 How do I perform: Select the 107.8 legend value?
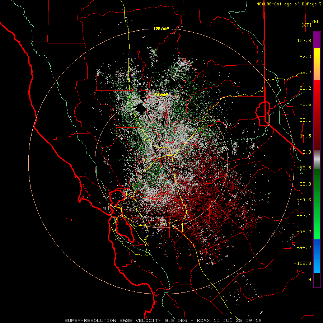pos(304,40)
